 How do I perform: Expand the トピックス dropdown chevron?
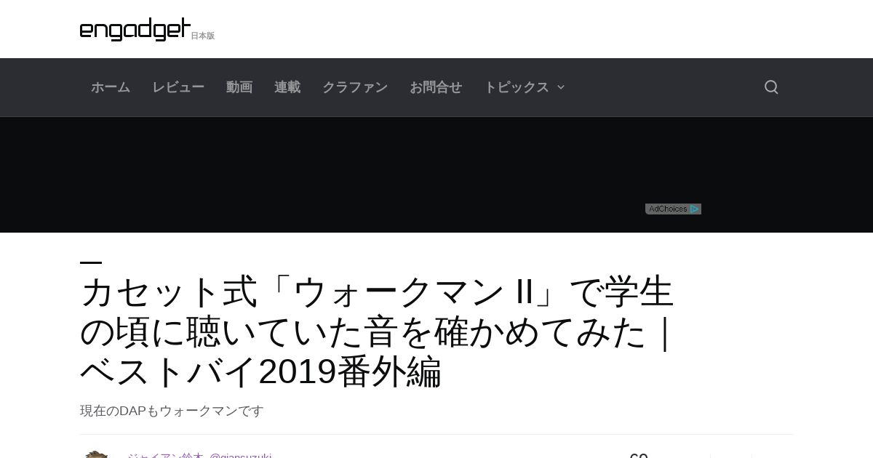(x=561, y=87)
